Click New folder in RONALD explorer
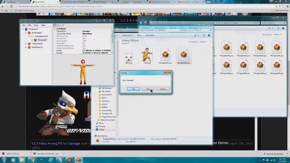This screenshot has width=290, height=163. pyautogui.click(x=150, y=35)
